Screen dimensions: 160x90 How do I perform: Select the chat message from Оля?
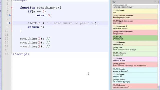135,59
